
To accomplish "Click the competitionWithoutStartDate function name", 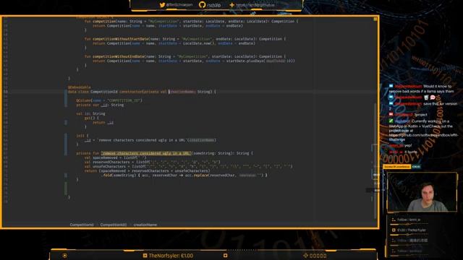I will click(x=121, y=39).
